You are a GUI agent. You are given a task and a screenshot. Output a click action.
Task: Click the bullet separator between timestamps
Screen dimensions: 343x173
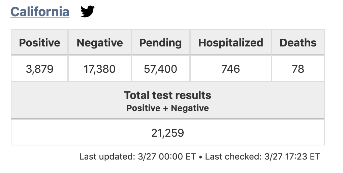[x=200, y=157]
